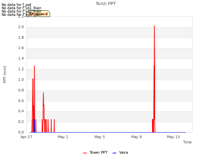
Task: Click the PPT (mm) y-axis label
Action: [x=5, y=75]
